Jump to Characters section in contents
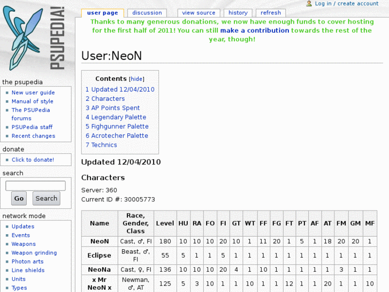This screenshot has width=389, height=292. coord(105,99)
